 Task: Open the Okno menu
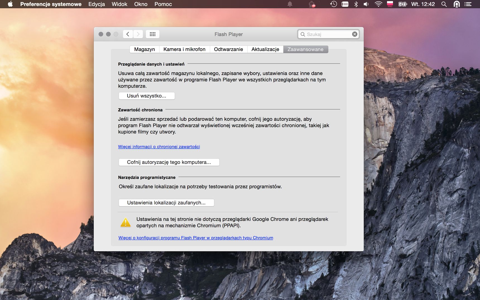(x=141, y=4)
